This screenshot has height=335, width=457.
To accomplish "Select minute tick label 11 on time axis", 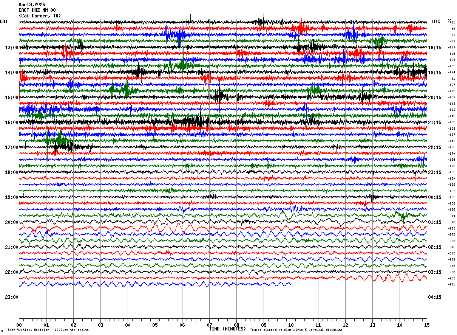I will (318, 325).
